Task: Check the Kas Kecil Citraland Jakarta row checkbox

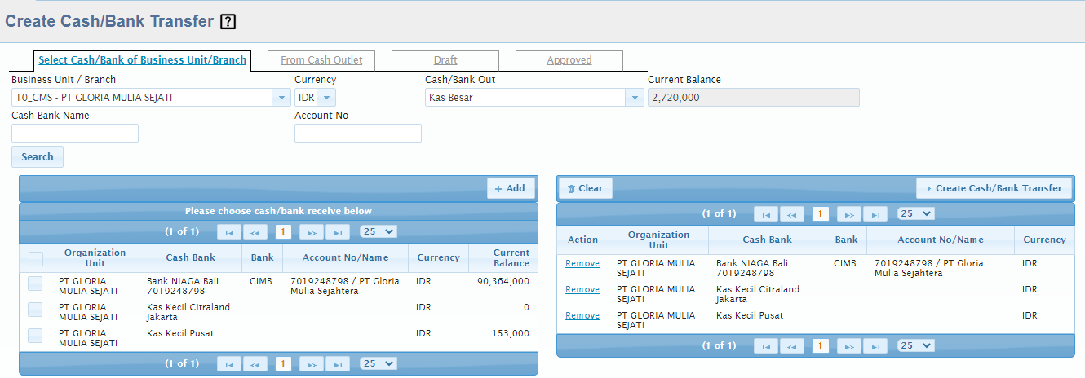Action: pos(35,310)
